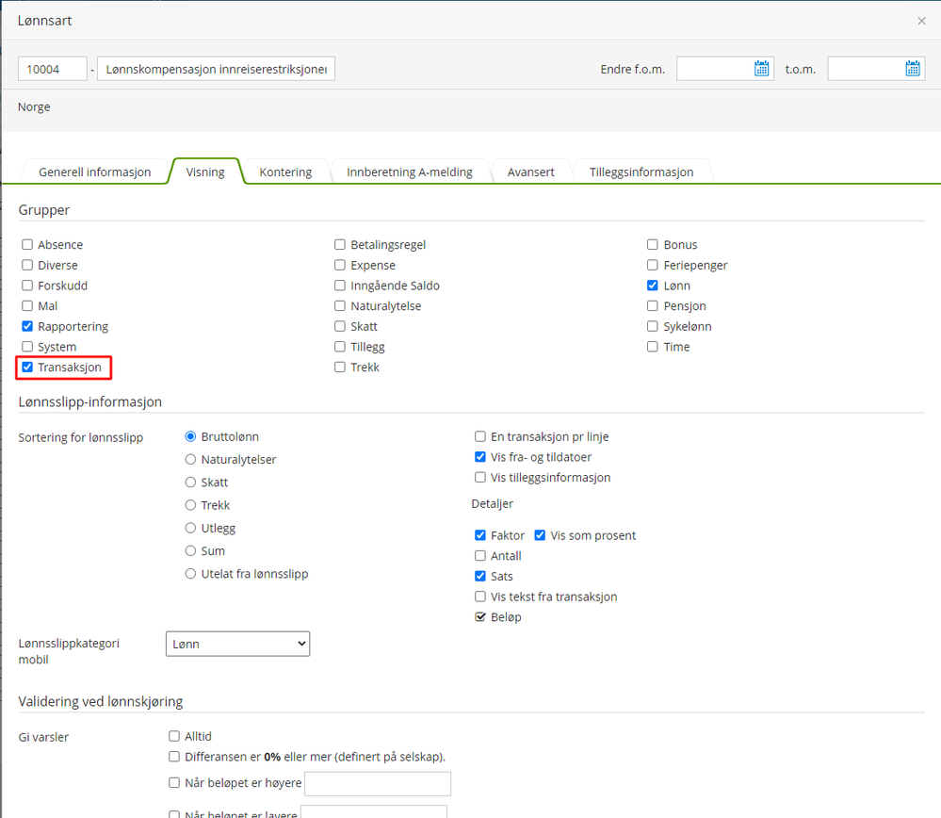Choose Naturalytelser sorting option
The height and width of the screenshot is (818, 941).
[190, 460]
